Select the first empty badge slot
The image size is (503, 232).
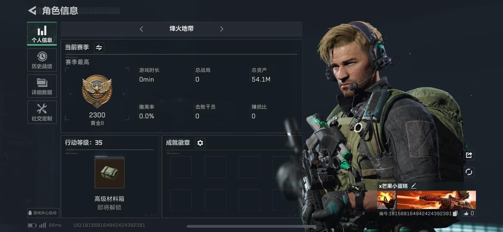181,167
